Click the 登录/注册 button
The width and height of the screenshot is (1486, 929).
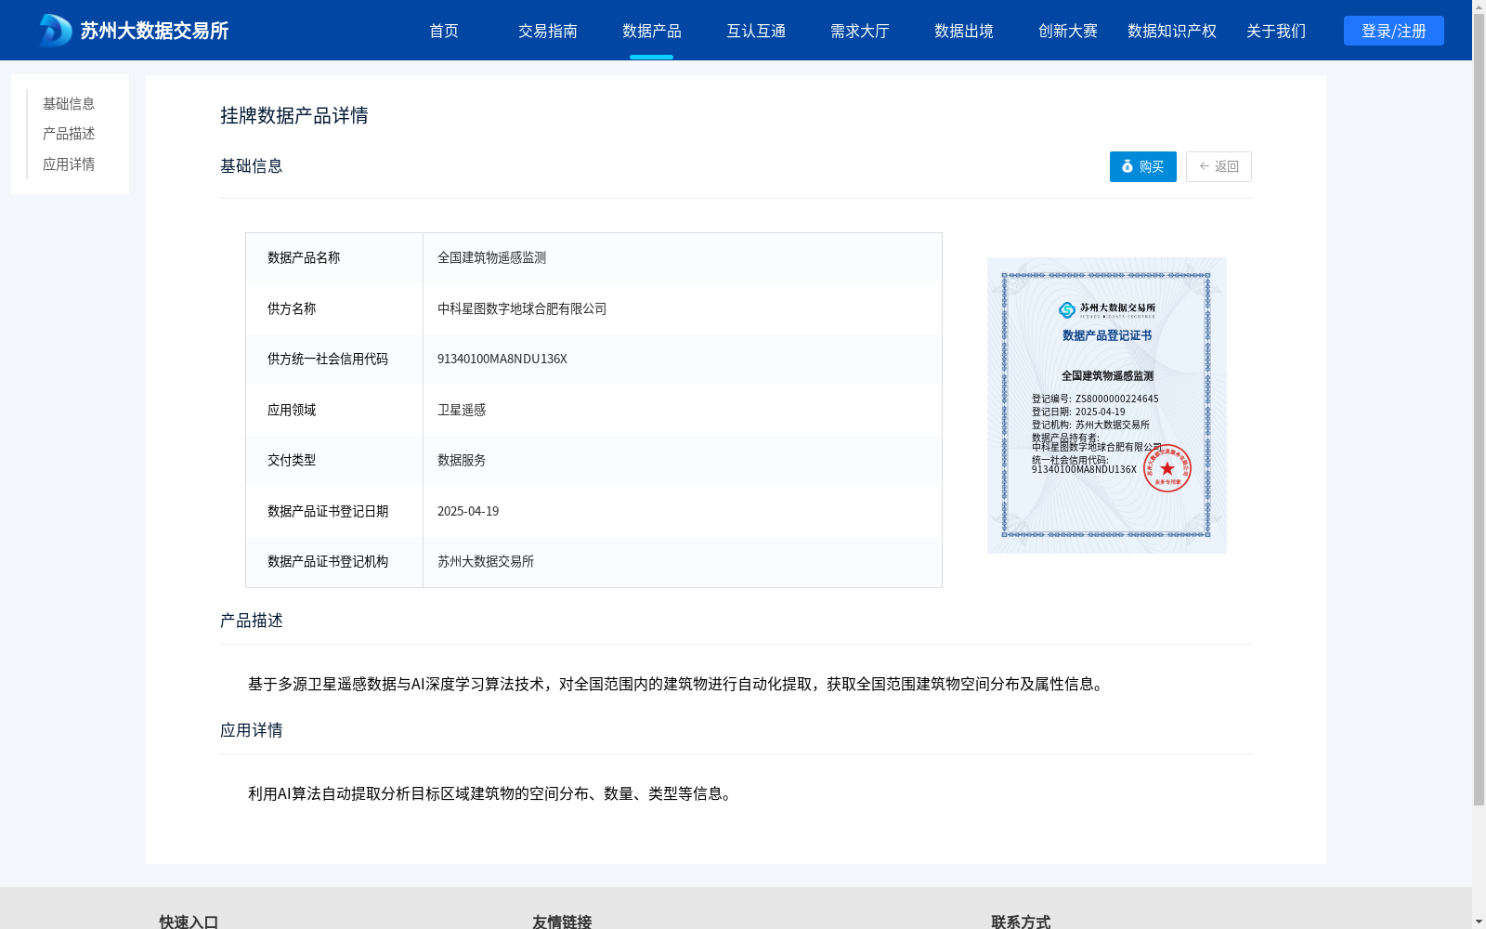(x=1394, y=31)
